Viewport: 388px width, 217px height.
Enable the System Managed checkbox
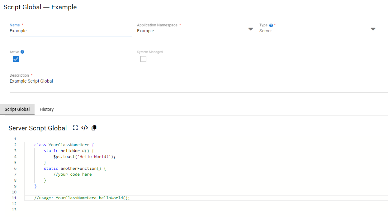[143, 59]
